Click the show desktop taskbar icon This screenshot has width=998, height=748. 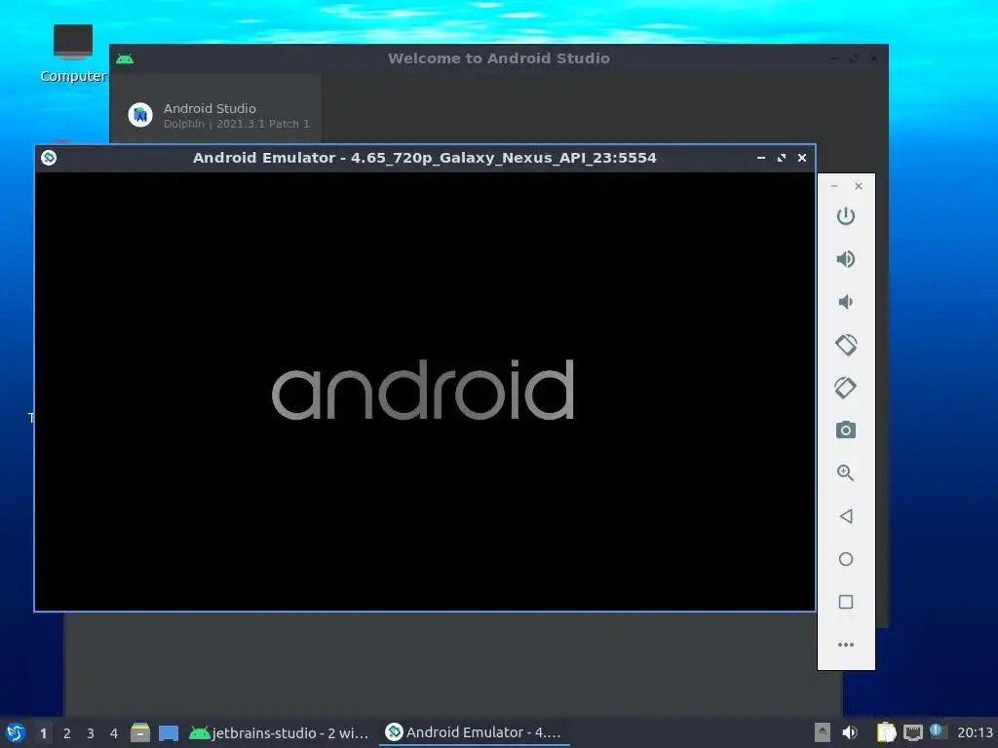coord(169,733)
